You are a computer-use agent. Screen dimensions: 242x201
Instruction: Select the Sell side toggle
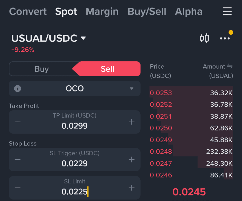pyautogui.click(x=108, y=69)
